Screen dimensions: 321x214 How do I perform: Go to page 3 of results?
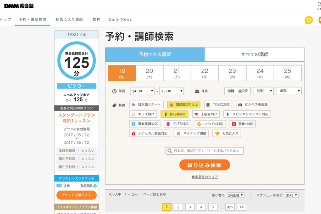[x=189, y=207]
